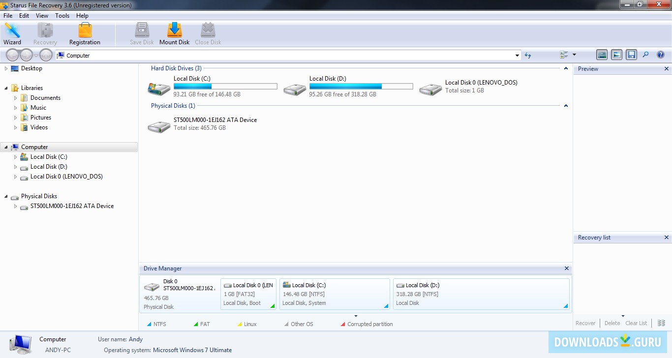The image size is (672, 358).
Task: Collapse the Libraries tree node
Action: coord(6,88)
